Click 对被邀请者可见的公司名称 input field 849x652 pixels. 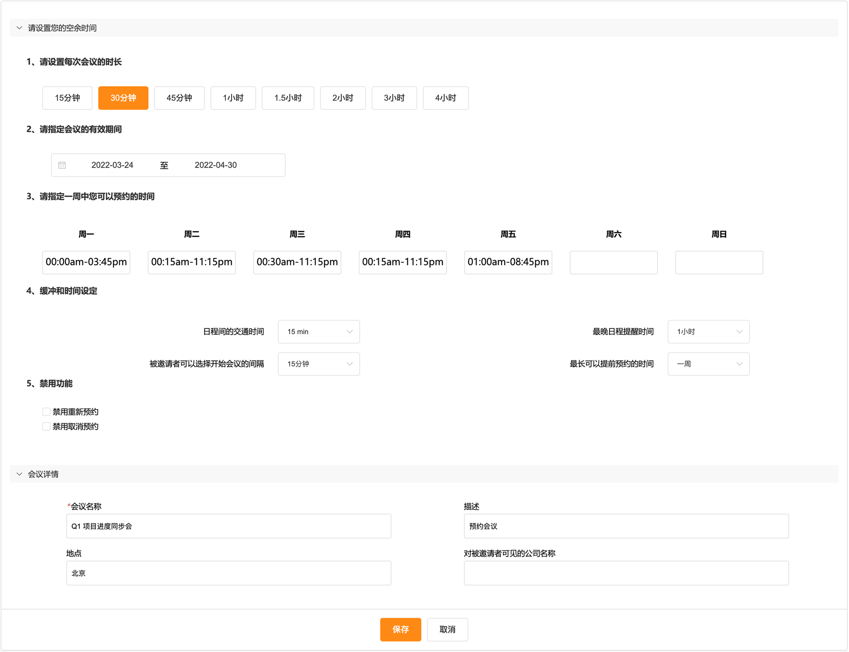point(626,573)
